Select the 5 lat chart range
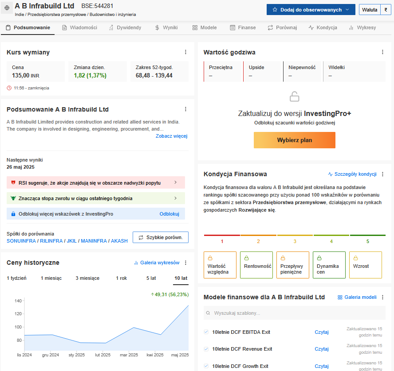The image size is (394, 371). pos(151,278)
